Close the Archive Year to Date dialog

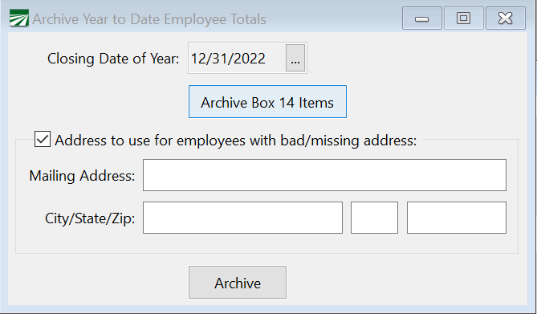pyautogui.click(x=506, y=18)
